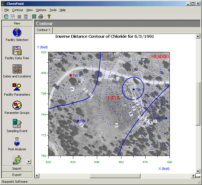The image size is (202, 185).
Task: Click the Sampling Event calculator icon
Action: pos(17,124)
